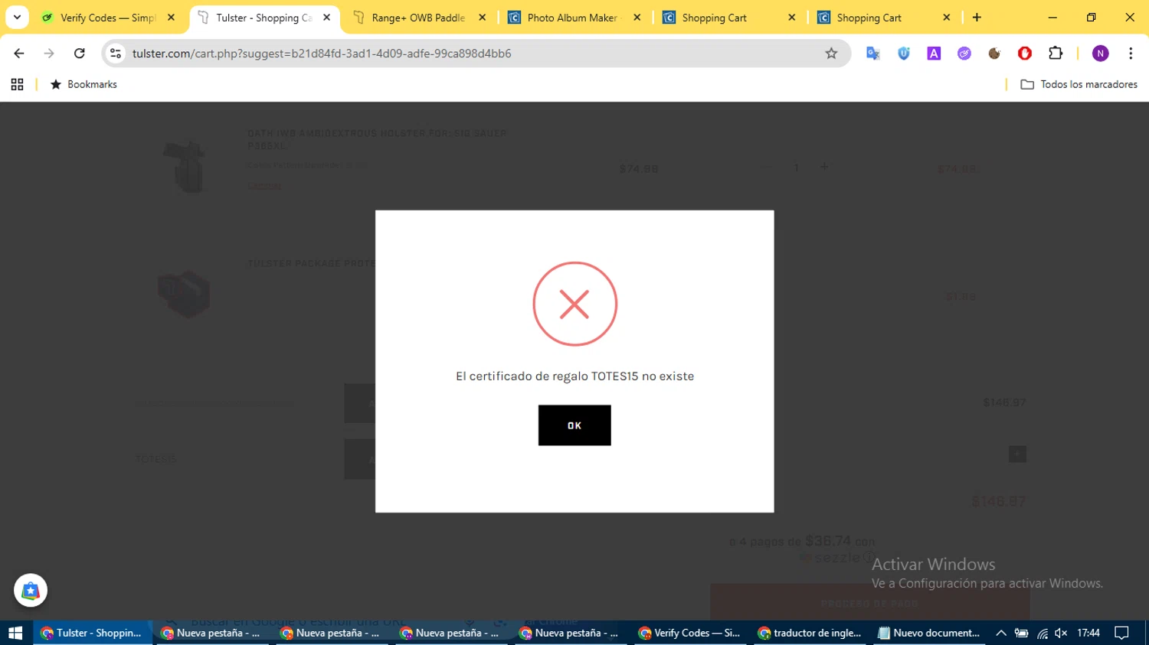Open the apps grid in bookmarks bar

(x=17, y=84)
